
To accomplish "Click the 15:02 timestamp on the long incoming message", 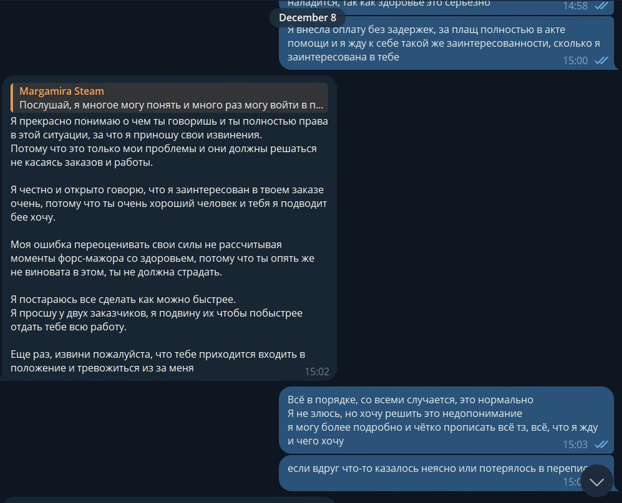I will pos(317,372).
